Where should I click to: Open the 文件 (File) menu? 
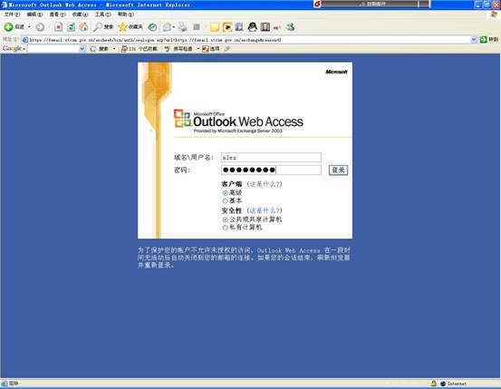point(12,15)
